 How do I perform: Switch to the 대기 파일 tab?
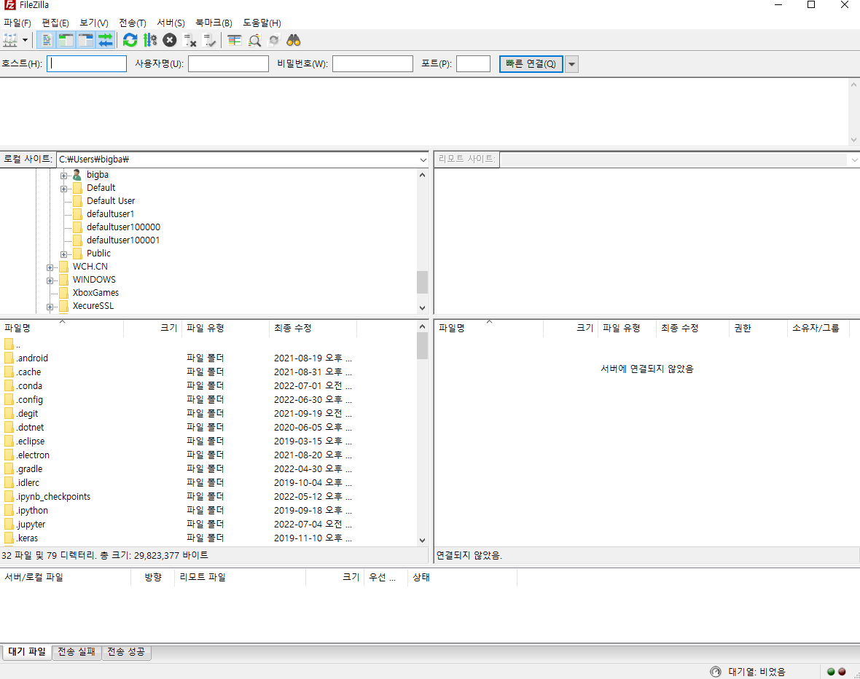click(x=27, y=651)
